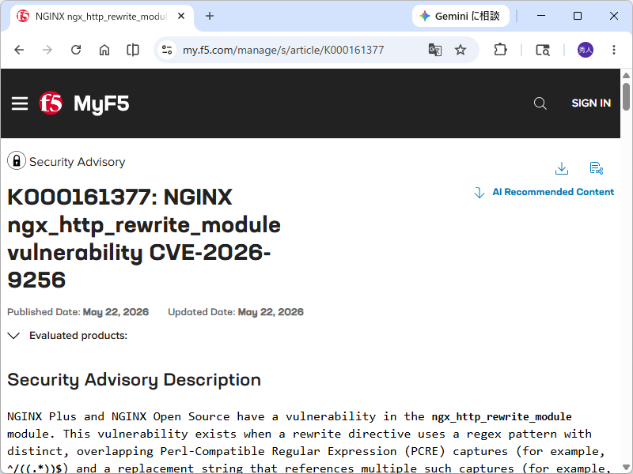Click the translate page icon

[434, 50]
